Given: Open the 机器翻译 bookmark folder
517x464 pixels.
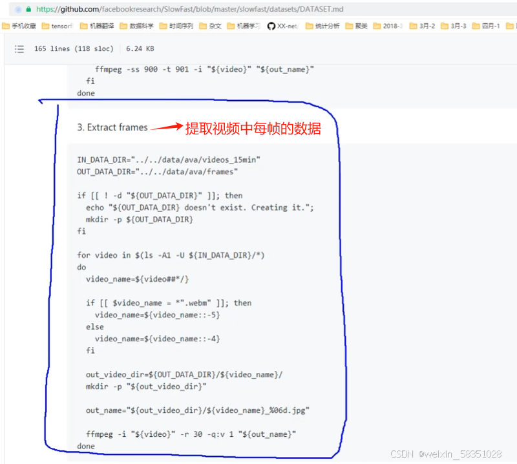Looking at the screenshot, I should click(96, 26).
